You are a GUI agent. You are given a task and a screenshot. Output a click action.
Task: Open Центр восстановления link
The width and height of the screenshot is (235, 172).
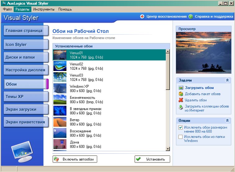pos(166,16)
